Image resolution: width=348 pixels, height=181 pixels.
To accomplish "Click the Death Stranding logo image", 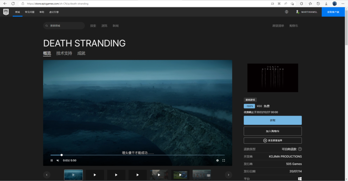I will pos(273,78).
